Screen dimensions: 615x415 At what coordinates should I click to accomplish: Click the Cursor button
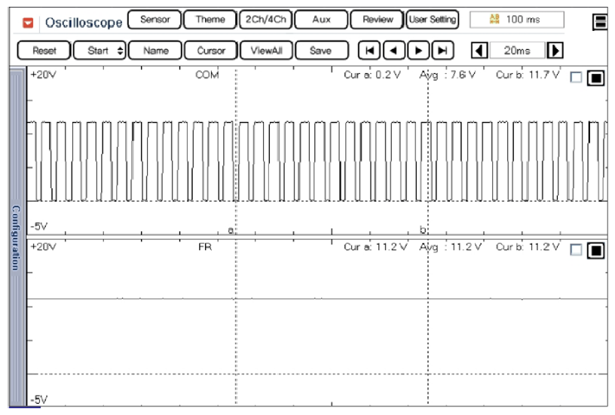coord(210,51)
